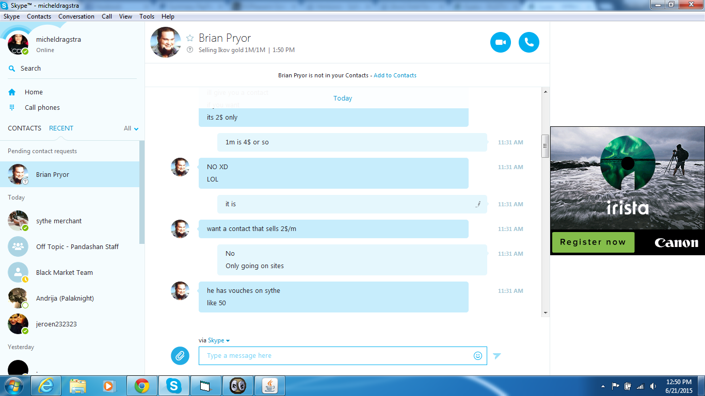Open the Windows Start button
705x396 pixels.
pos(13,386)
